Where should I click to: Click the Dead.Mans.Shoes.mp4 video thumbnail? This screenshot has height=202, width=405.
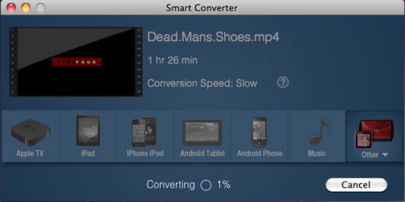[x=76, y=62]
